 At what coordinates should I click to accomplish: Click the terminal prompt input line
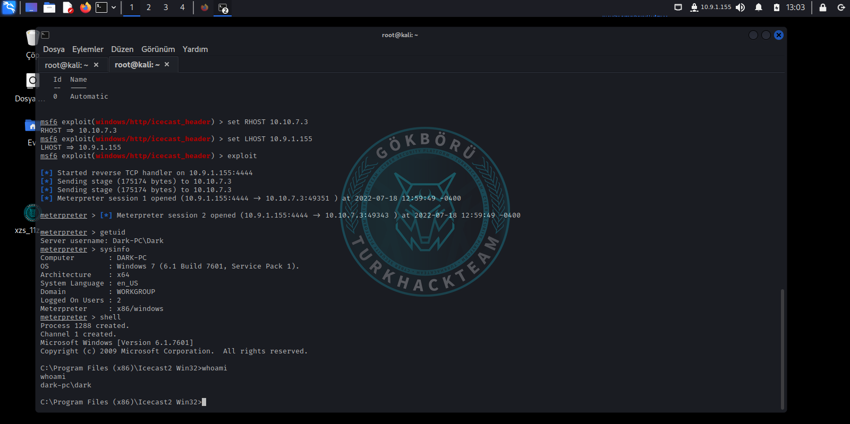[x=123, y=402]
